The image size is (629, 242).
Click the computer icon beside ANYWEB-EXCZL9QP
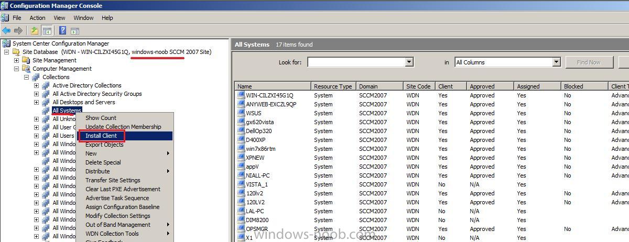tap(241, 104)
